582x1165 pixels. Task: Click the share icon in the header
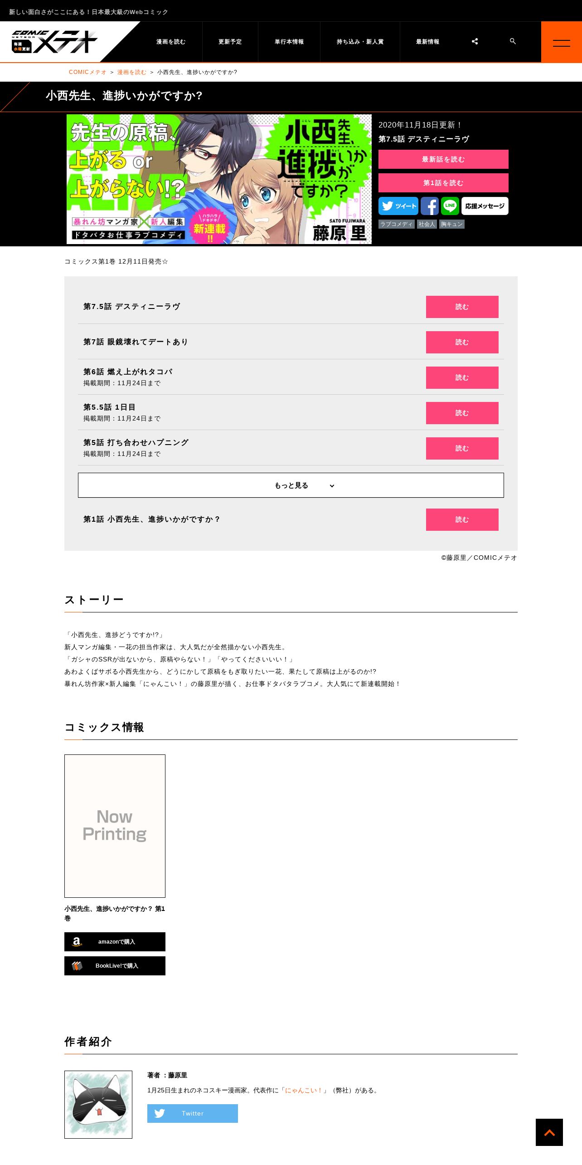point(475,41)
